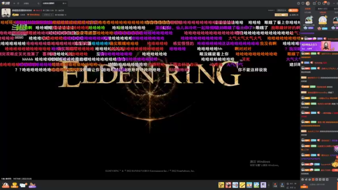Image resolution: width=338 pixels, height=190 pixels.
Task: Open the first ranked user with silver crown
Action: coord(309,20)
